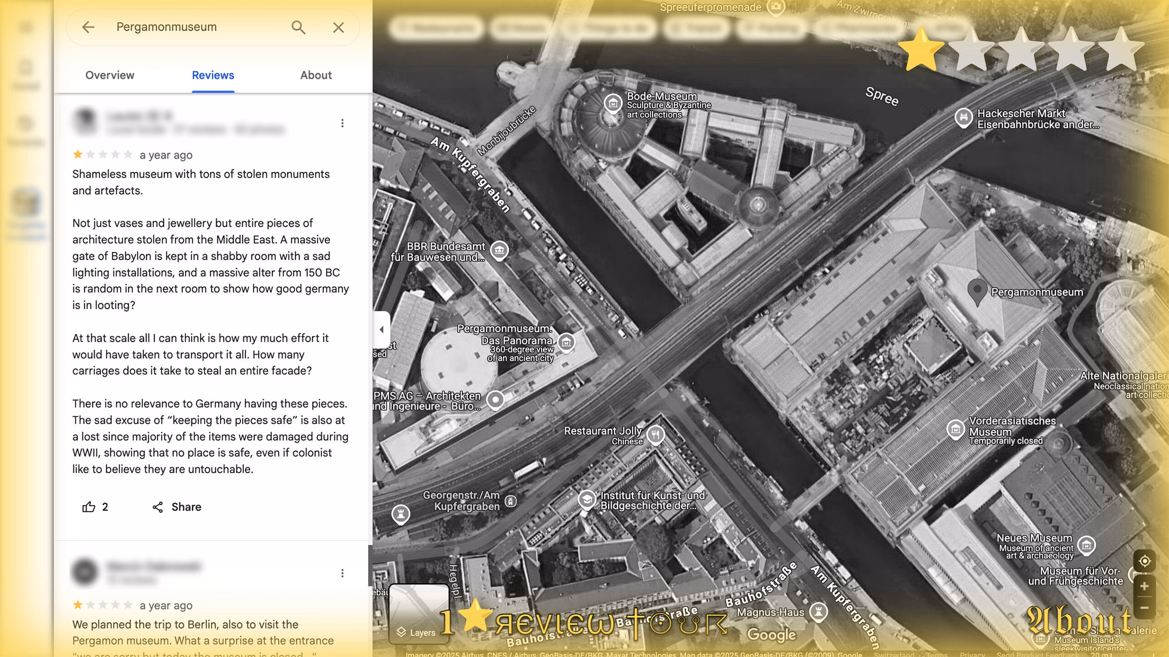Image resolution: width=1169 pixels, height=657 pixels.
Task: Click the Spree river label
Action: (882, 96)
